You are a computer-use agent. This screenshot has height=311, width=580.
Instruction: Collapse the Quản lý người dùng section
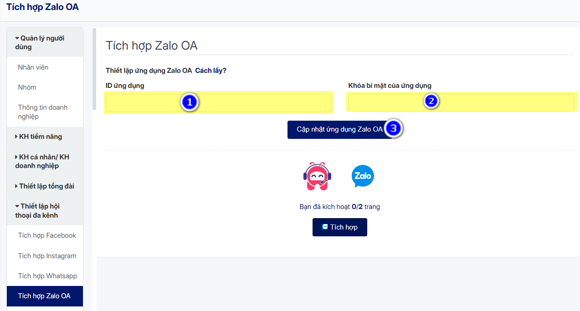click(45, 42)
